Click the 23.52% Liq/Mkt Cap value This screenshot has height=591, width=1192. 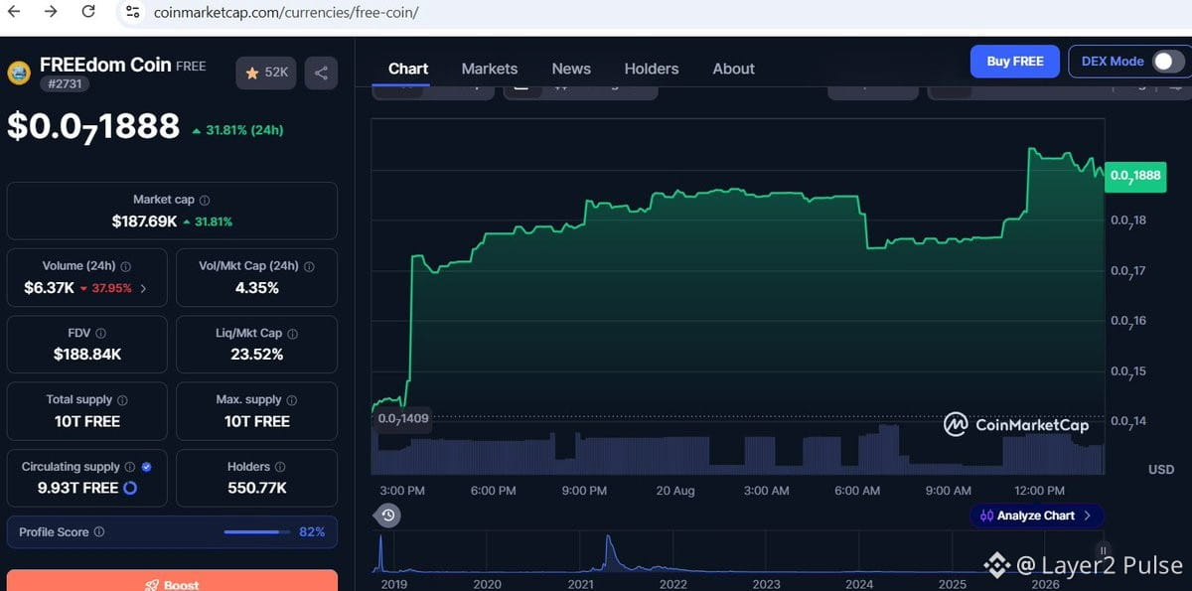click(x=256, y=355)
